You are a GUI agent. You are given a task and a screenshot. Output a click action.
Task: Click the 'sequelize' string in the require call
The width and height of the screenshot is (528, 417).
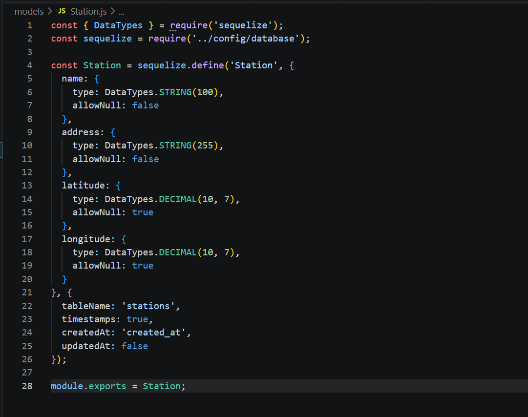[243, 25]
